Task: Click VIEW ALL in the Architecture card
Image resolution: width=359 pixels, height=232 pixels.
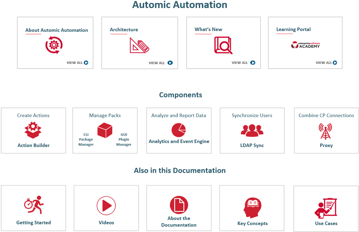Action: coord(160,63)
